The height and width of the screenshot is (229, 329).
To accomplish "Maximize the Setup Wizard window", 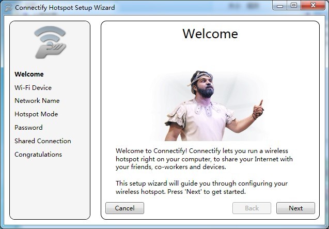I will [294, 6].
